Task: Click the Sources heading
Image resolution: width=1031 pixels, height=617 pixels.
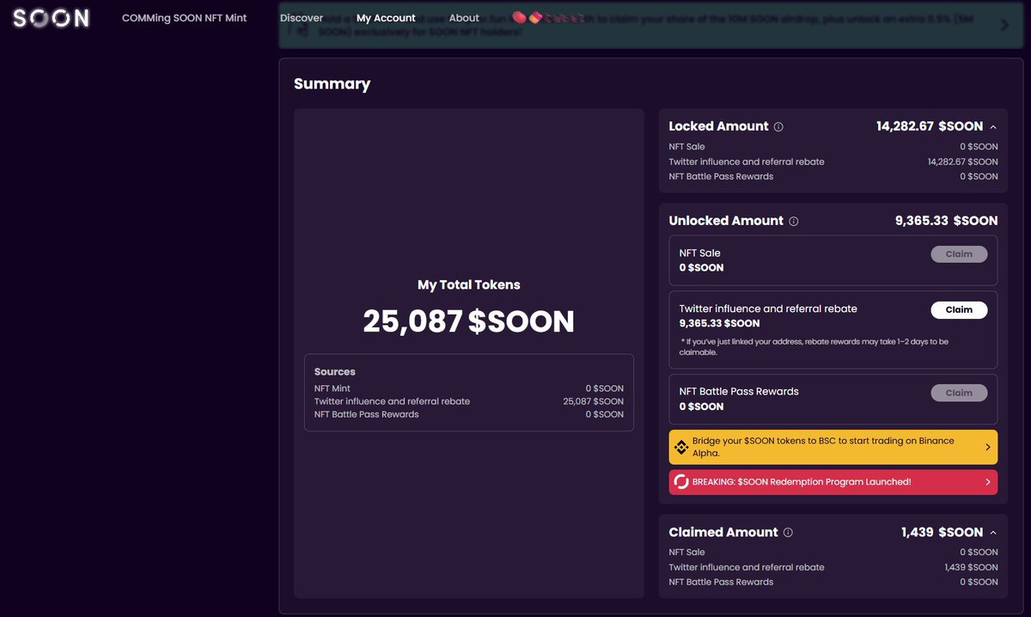Action: 335,372
